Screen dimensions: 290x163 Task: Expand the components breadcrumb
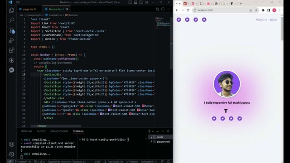click(34, 15)
